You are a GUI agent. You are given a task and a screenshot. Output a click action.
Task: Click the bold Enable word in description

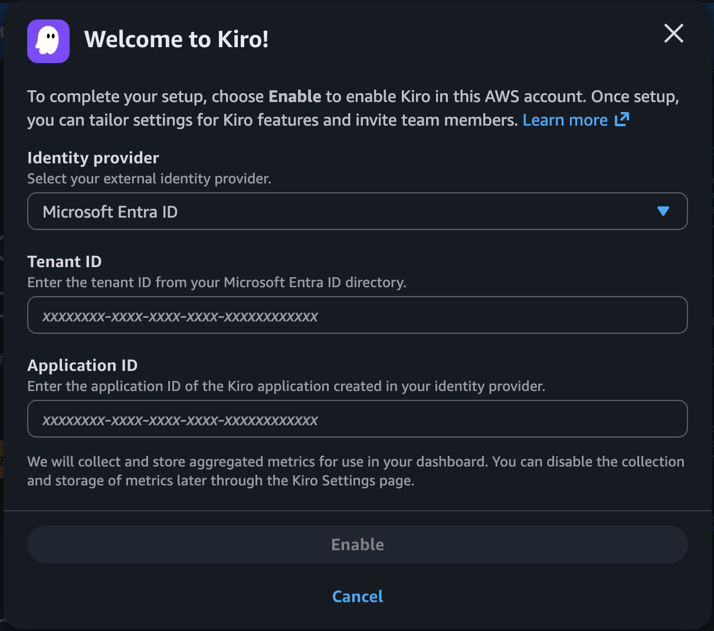(294, 97)
